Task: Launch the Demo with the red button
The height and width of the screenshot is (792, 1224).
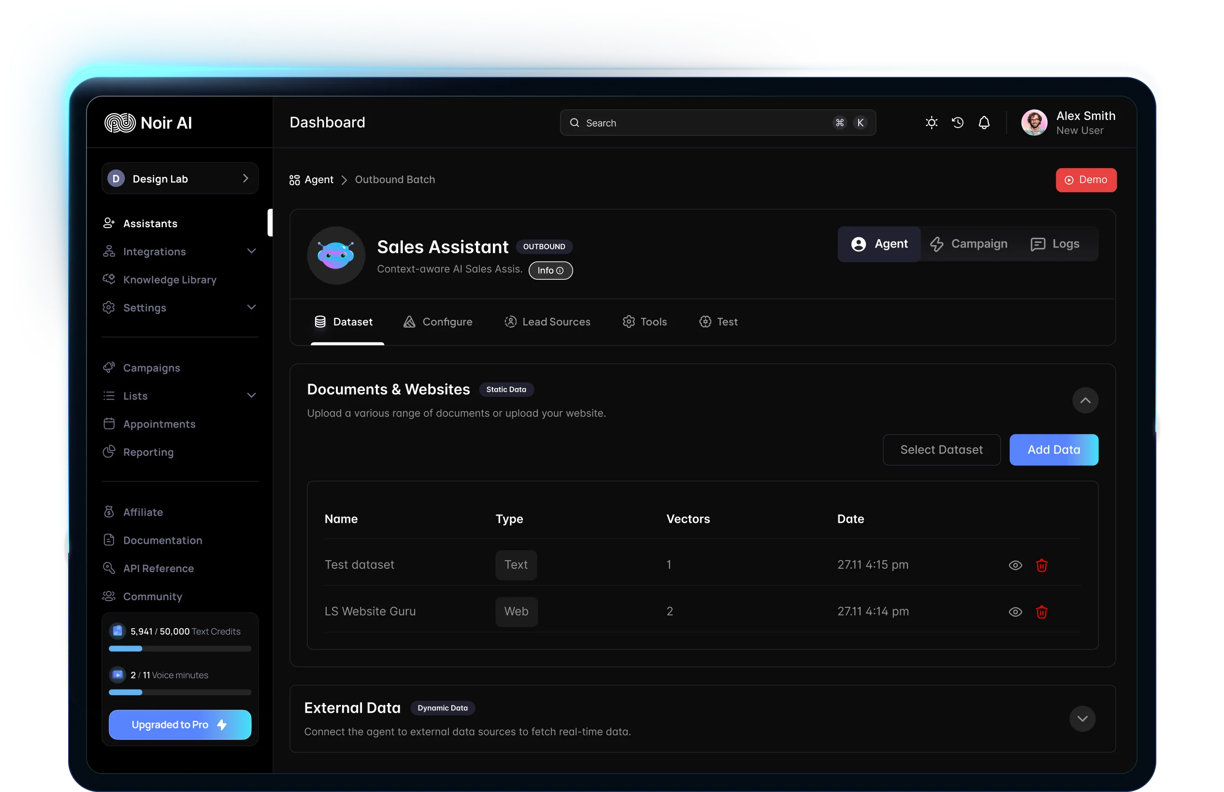Action: (1086, 179)
